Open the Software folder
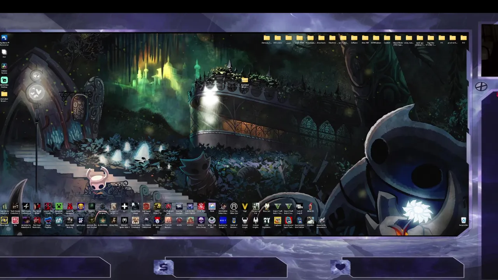 (x=354, y=39)
